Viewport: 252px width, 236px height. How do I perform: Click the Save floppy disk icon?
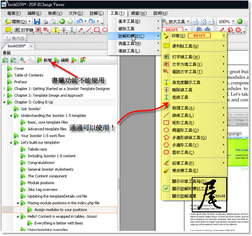tap(37, 22)
